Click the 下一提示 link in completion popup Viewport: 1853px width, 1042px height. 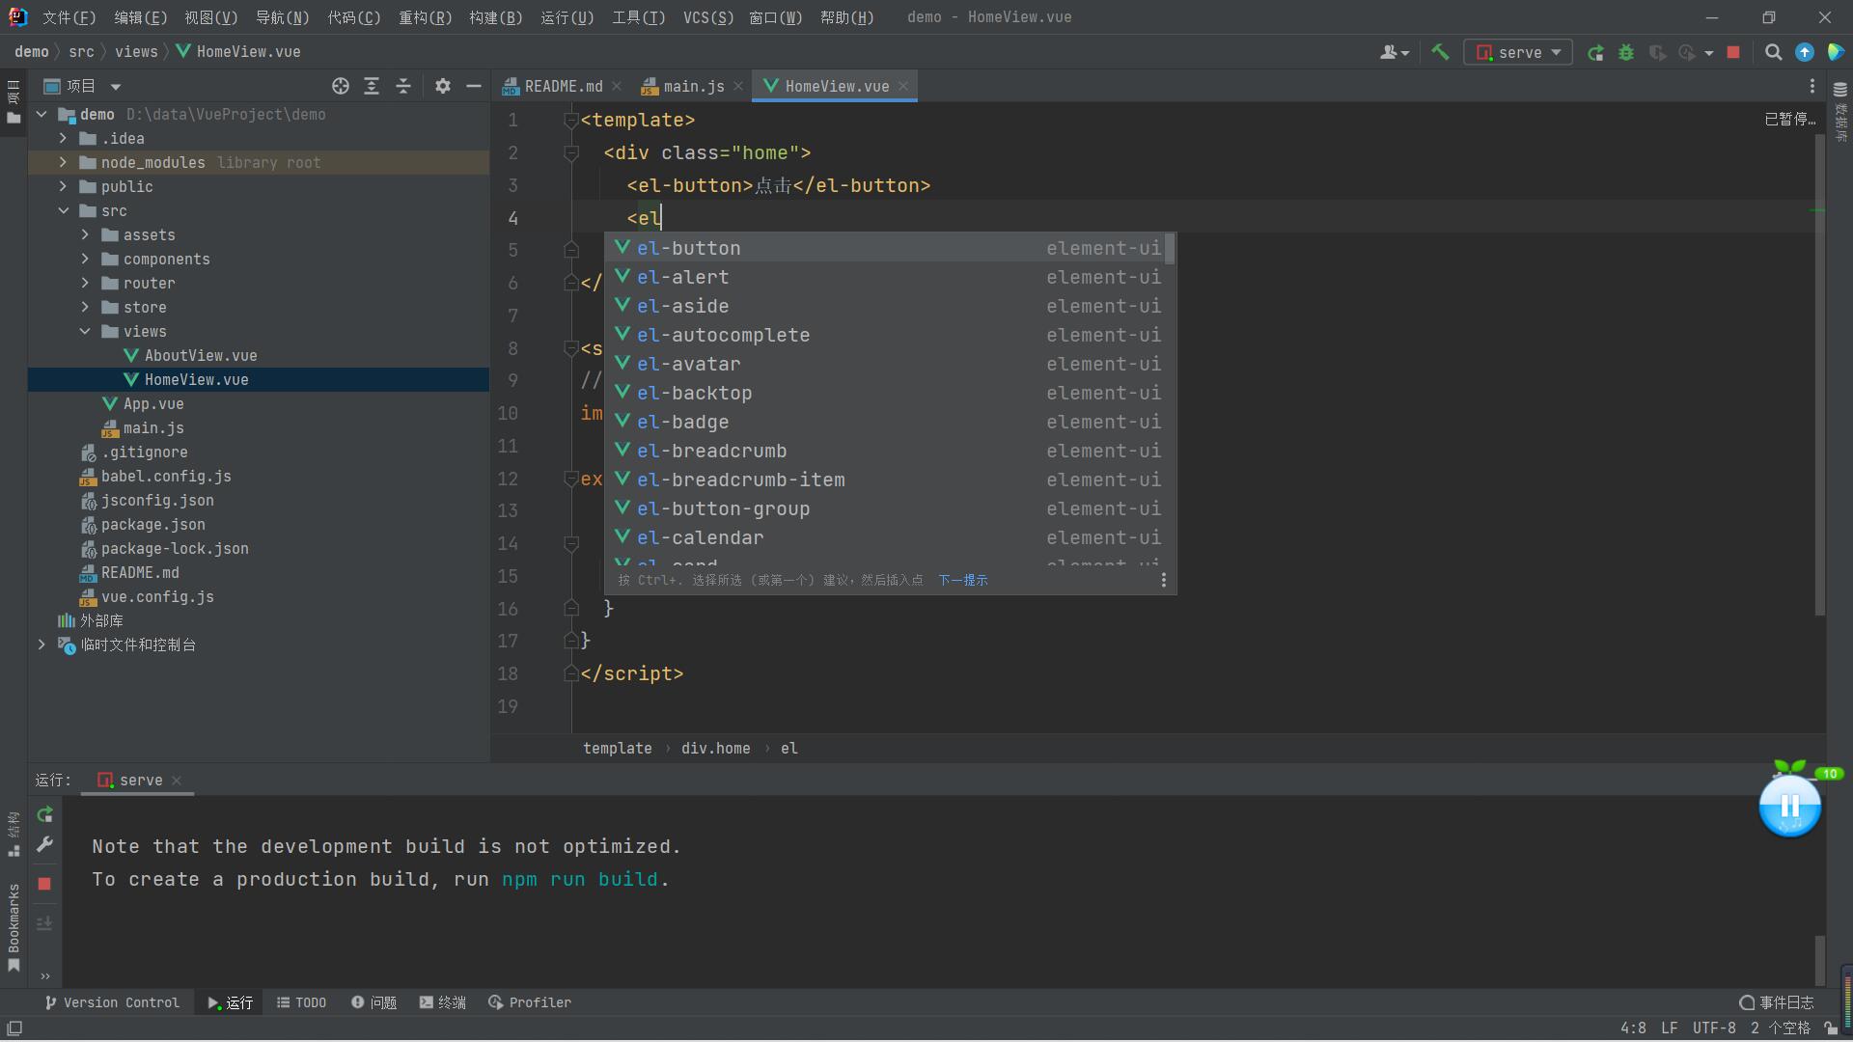click(962, 580)
